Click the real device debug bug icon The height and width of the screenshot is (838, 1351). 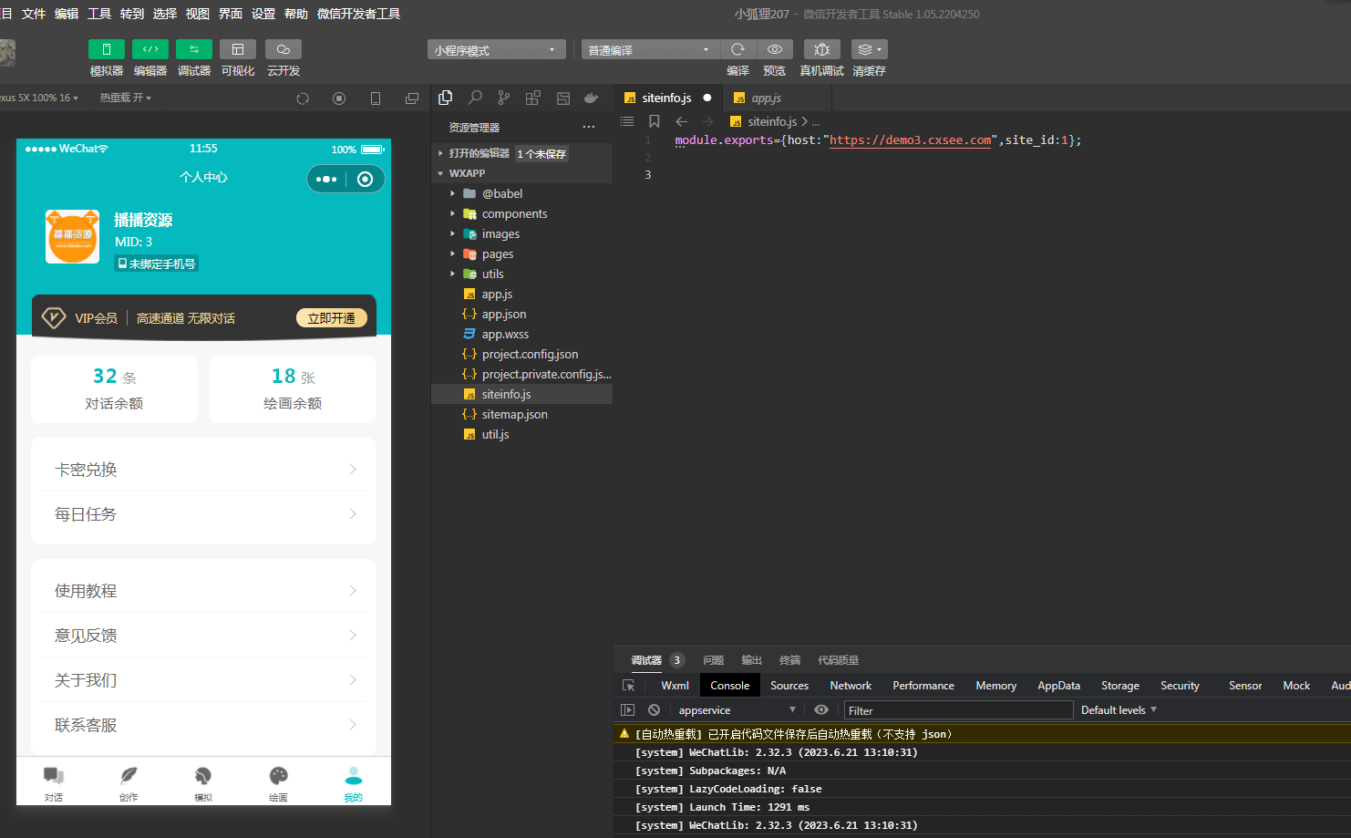coord(821,49)
